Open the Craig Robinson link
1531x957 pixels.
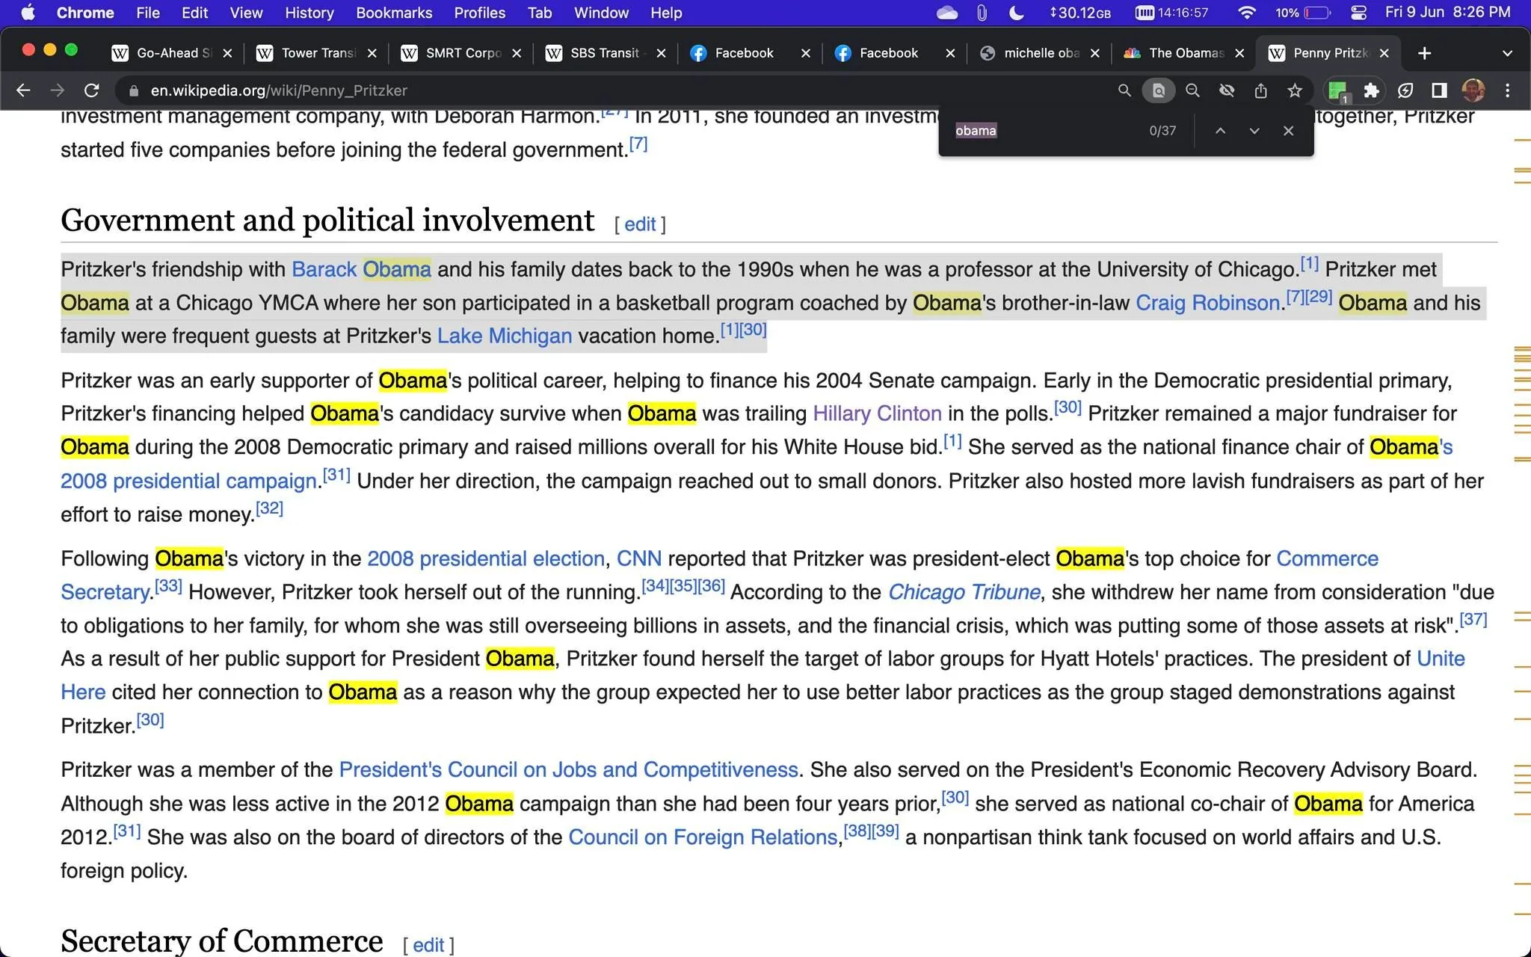point(1207,303)
